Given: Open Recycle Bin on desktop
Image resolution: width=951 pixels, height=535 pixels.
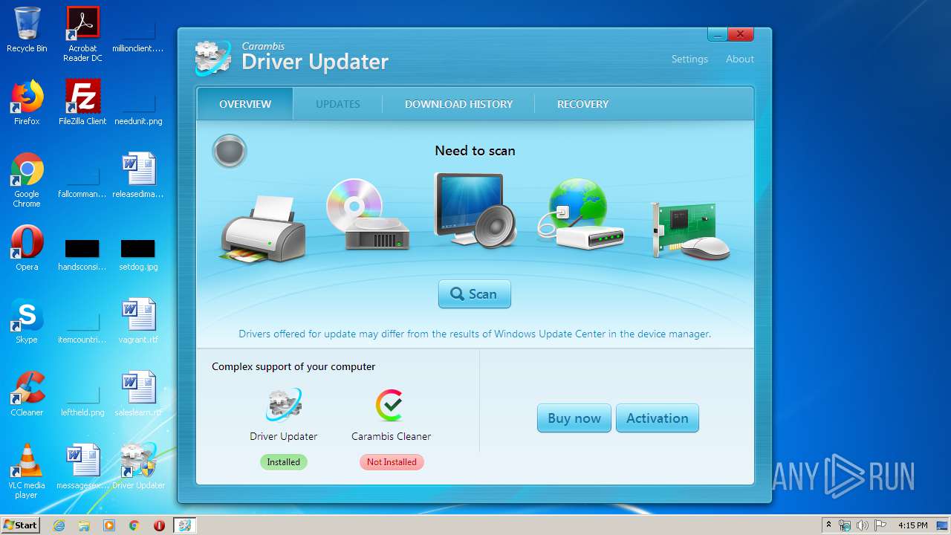Looking at the screenshot, I should point(27,30).
